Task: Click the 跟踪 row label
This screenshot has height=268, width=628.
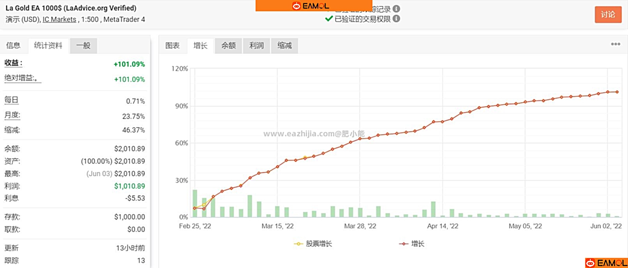Action: pyautogui.click(x=11, y=261)
